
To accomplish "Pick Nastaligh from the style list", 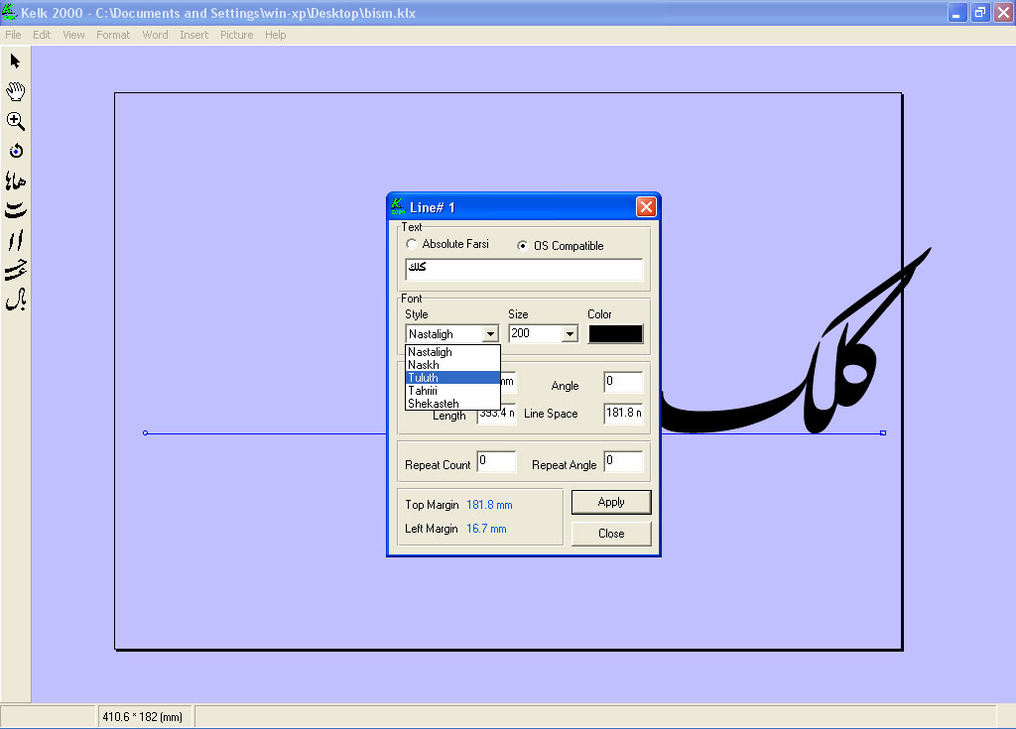I will (452, 352).
